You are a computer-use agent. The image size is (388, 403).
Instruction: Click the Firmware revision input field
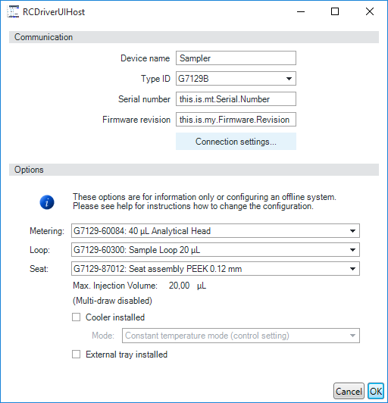point(236,120)
